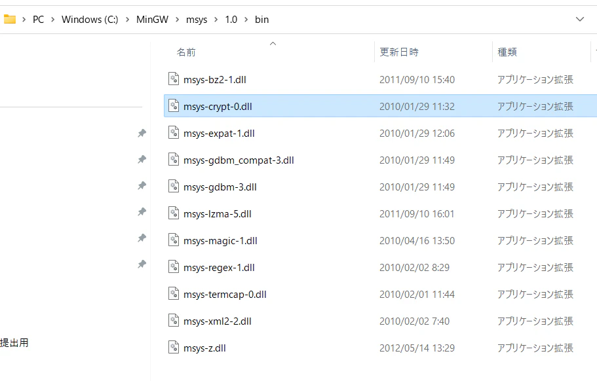The height and width of the screenshot is (381, 597).
Task: Click the folder icon in the address bar
Action: (x=10, y=19)
